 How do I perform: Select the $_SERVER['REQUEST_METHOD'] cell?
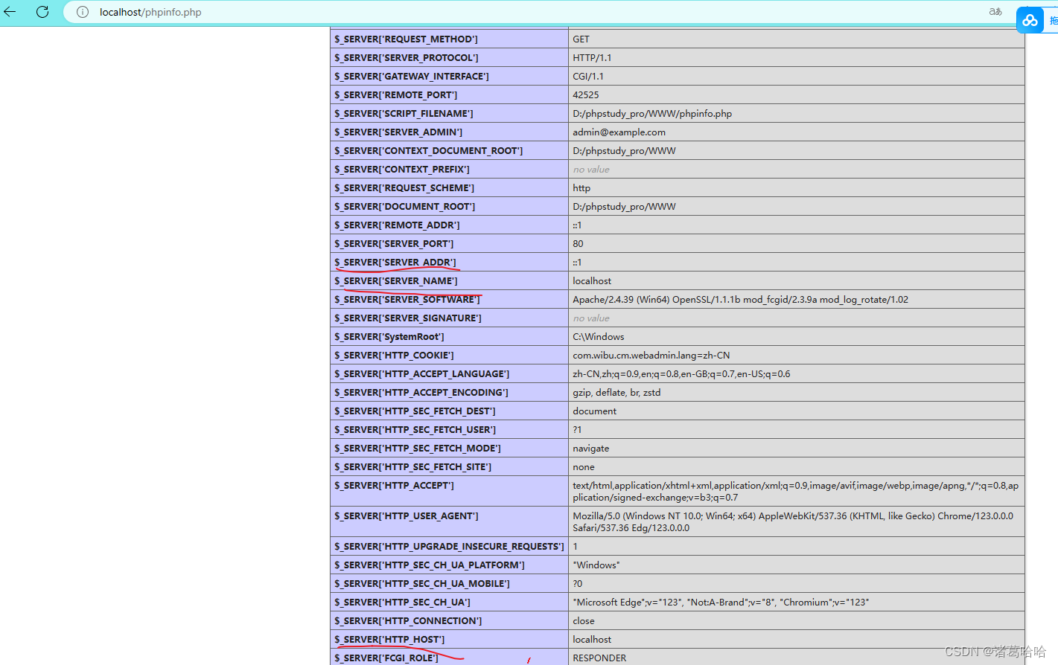(x=449, y=39)
